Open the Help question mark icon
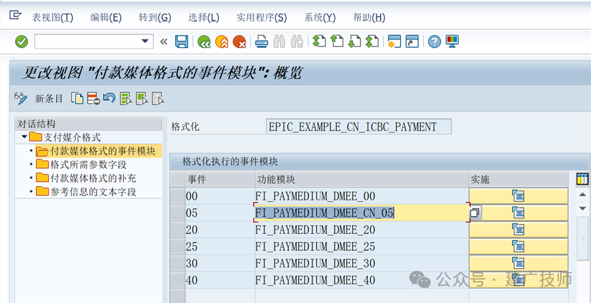Screen dimensions: 591x303 434,42
